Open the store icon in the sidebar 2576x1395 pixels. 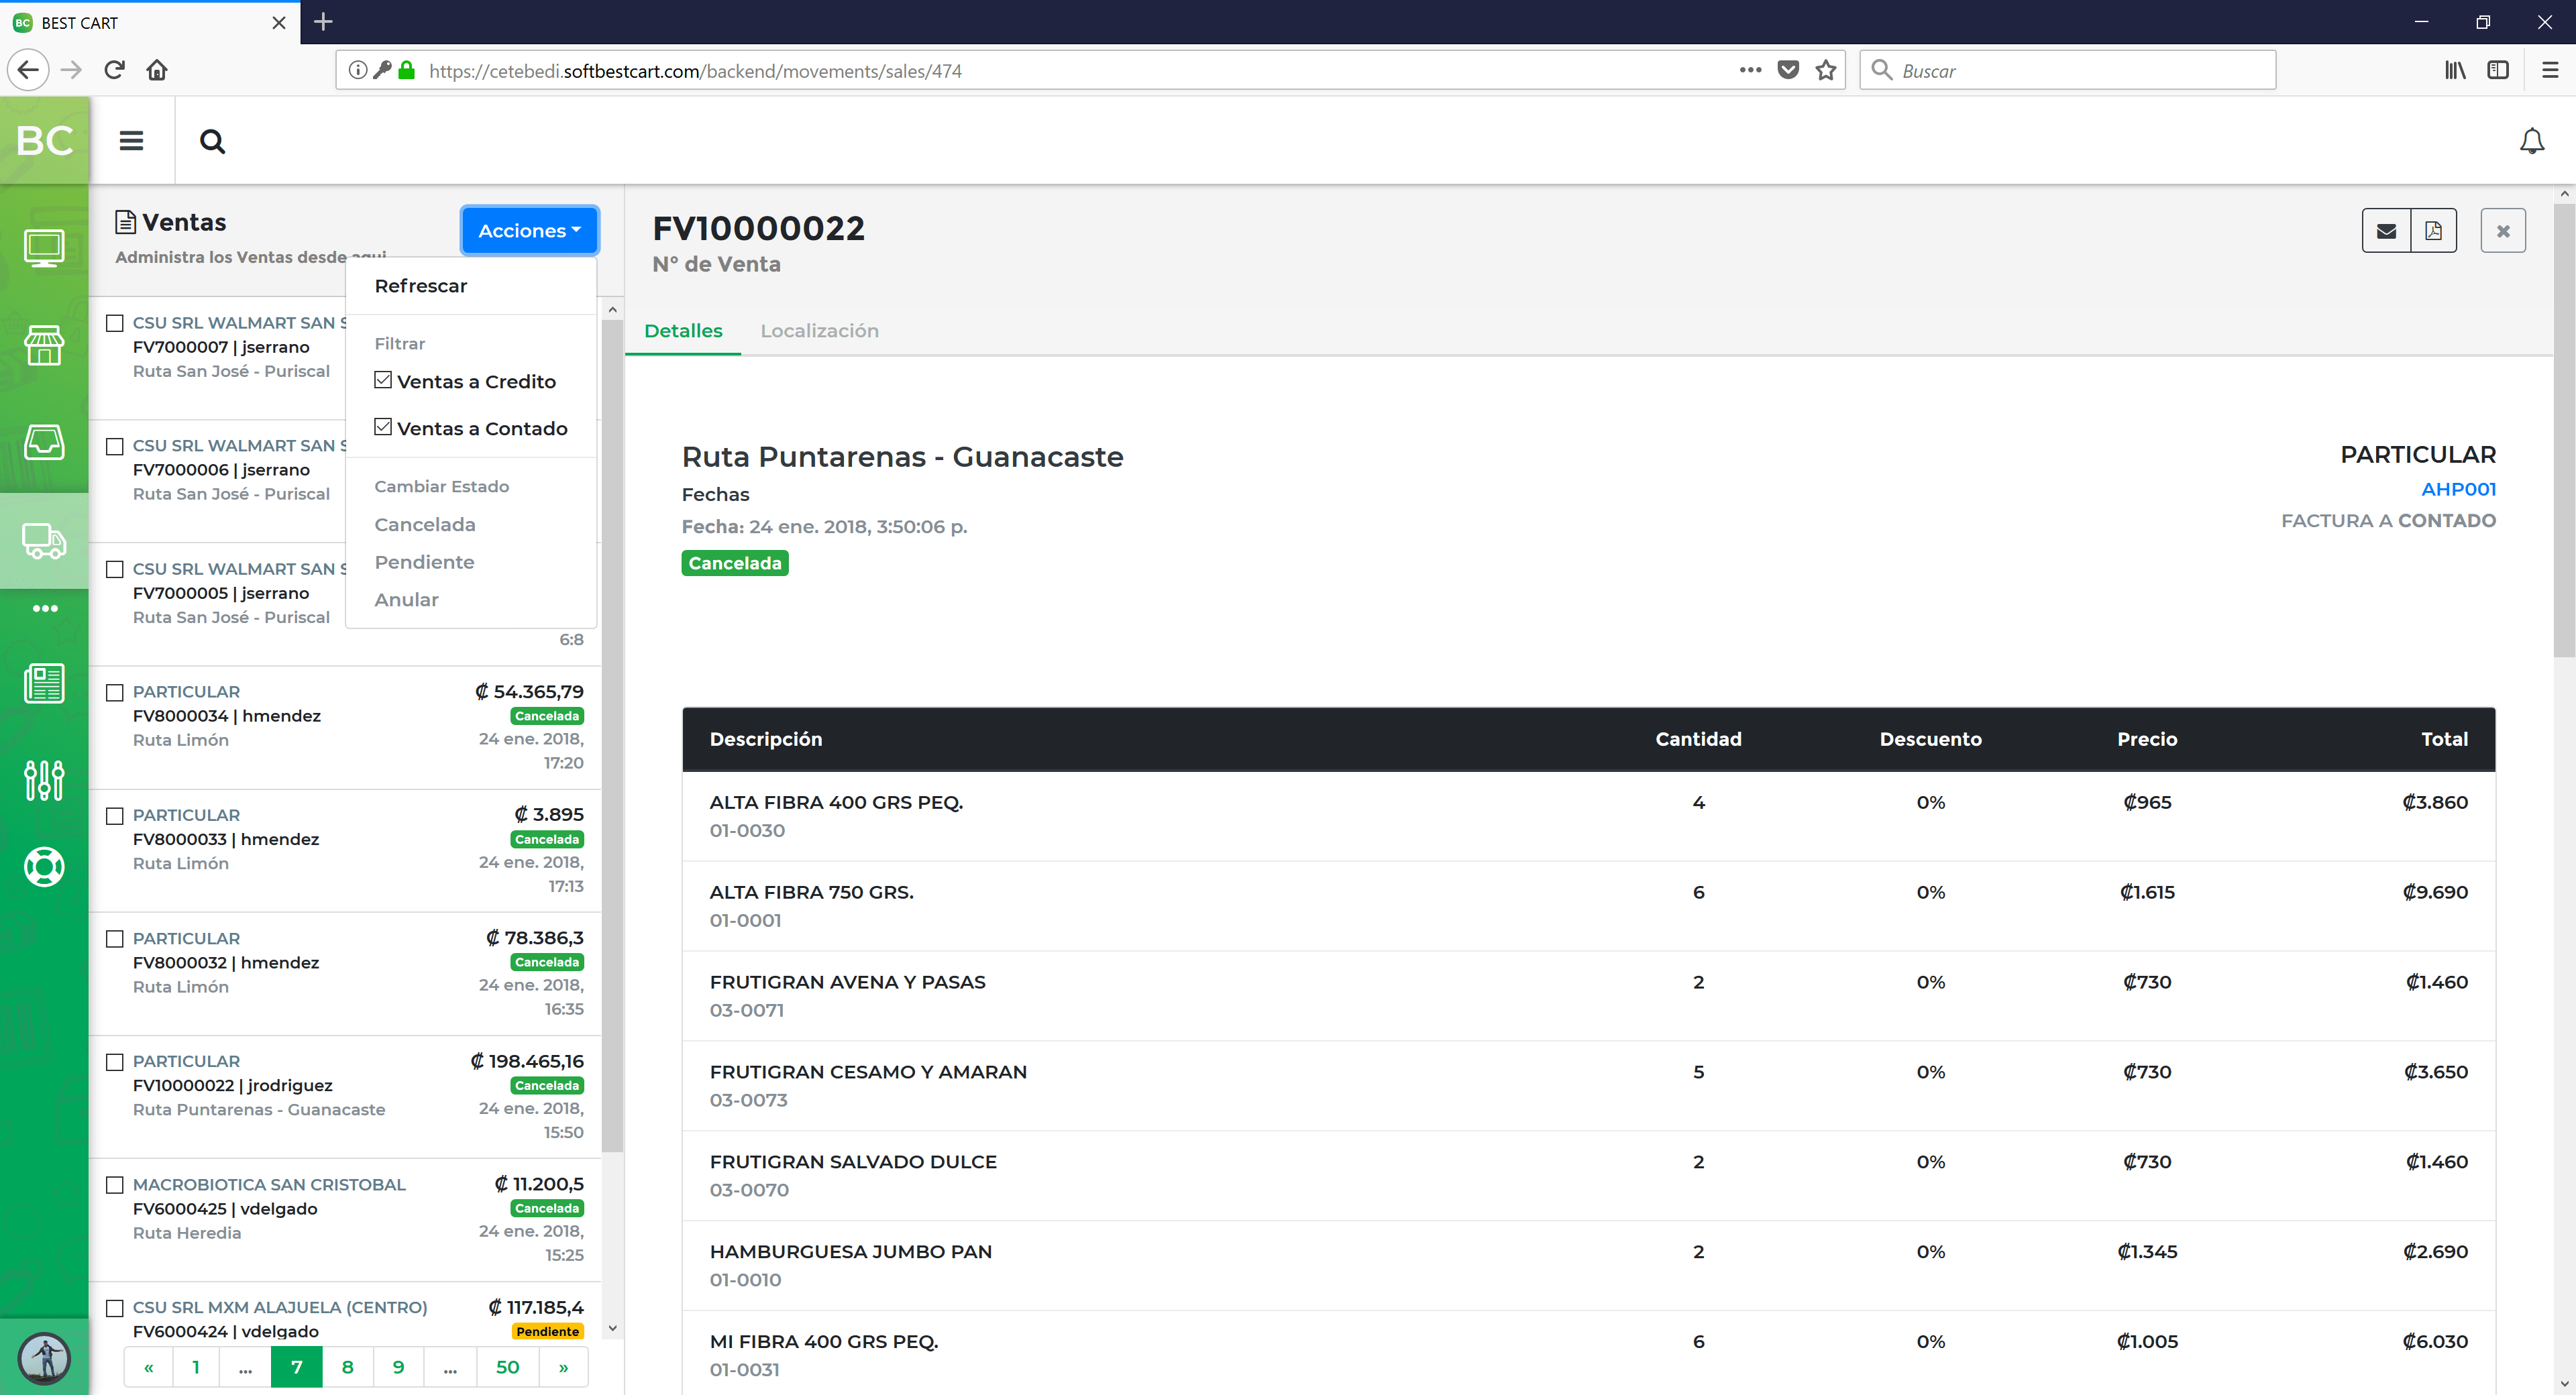click(x=44, y=345)
